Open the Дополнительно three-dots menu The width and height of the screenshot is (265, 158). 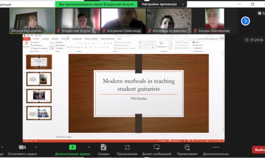216,147
